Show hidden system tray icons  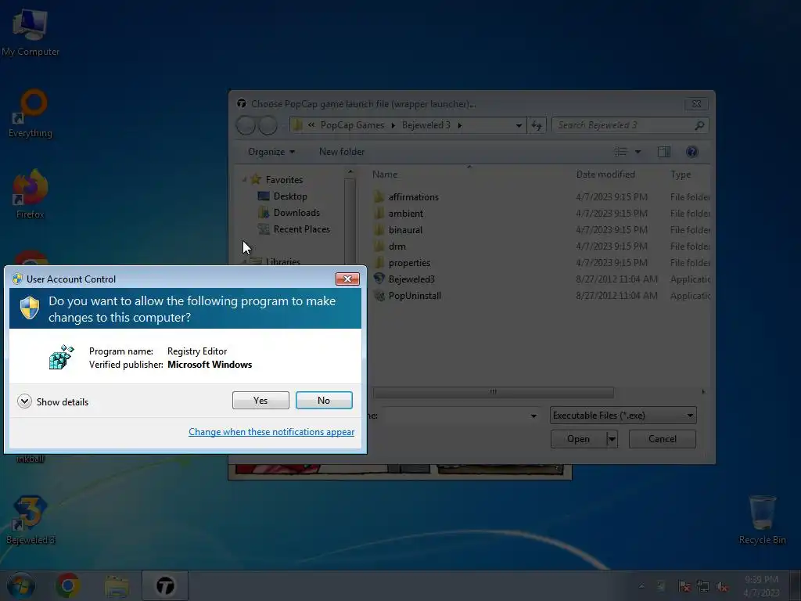point(641,586)
